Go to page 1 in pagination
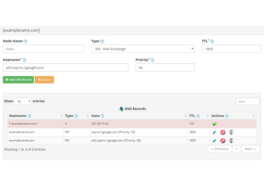The width and height of the screenshot is (264, 189). tap(236, 149)
